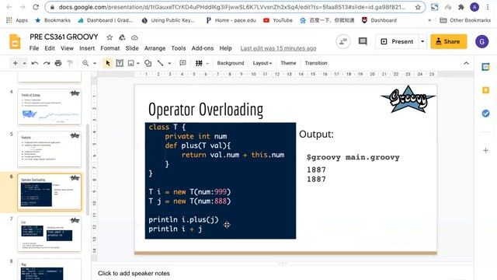Open the browser extensions puzzle icon
Image resolution: width=497 pixels, height=280 pixels.
pyautogui.click(x=461, y=7)
